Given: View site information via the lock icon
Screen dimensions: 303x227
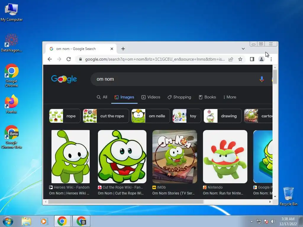Looking at the screenshot, I should (80, 59).
